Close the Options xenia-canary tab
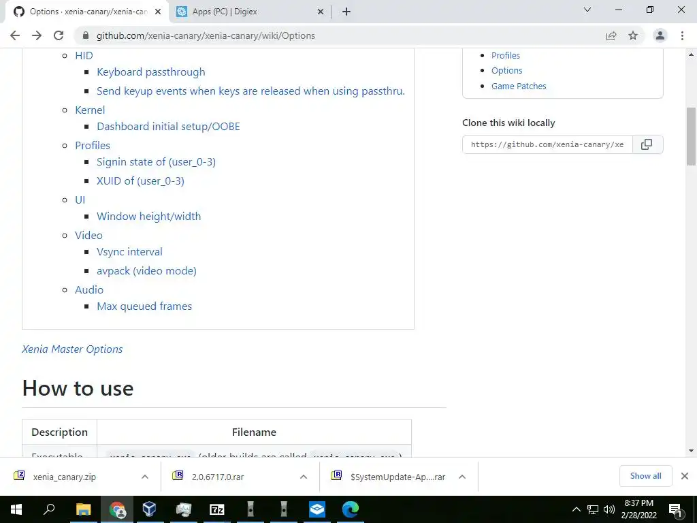The height and width of the screenshot is (523, 697). click(x=158, y=12)
